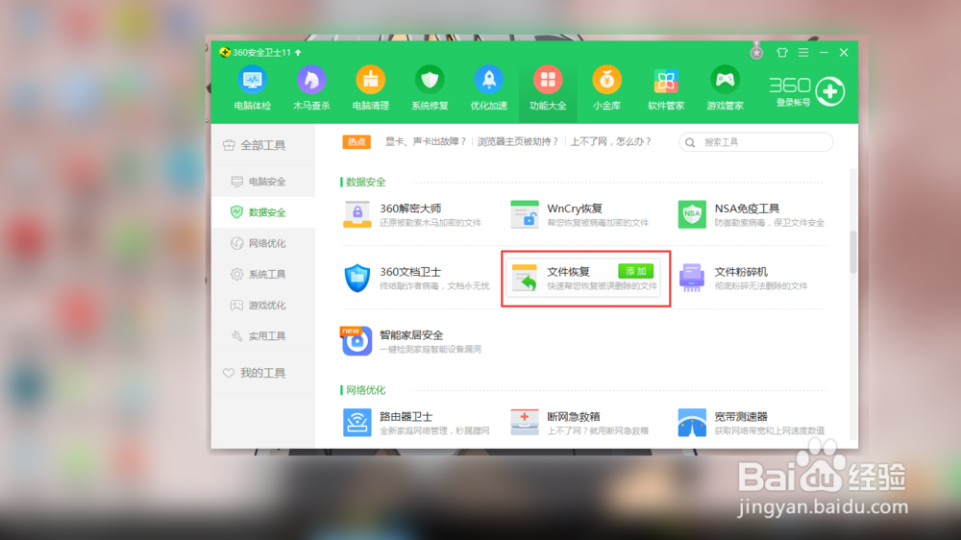Click into the 搜索工具 search field

[756, 142]
